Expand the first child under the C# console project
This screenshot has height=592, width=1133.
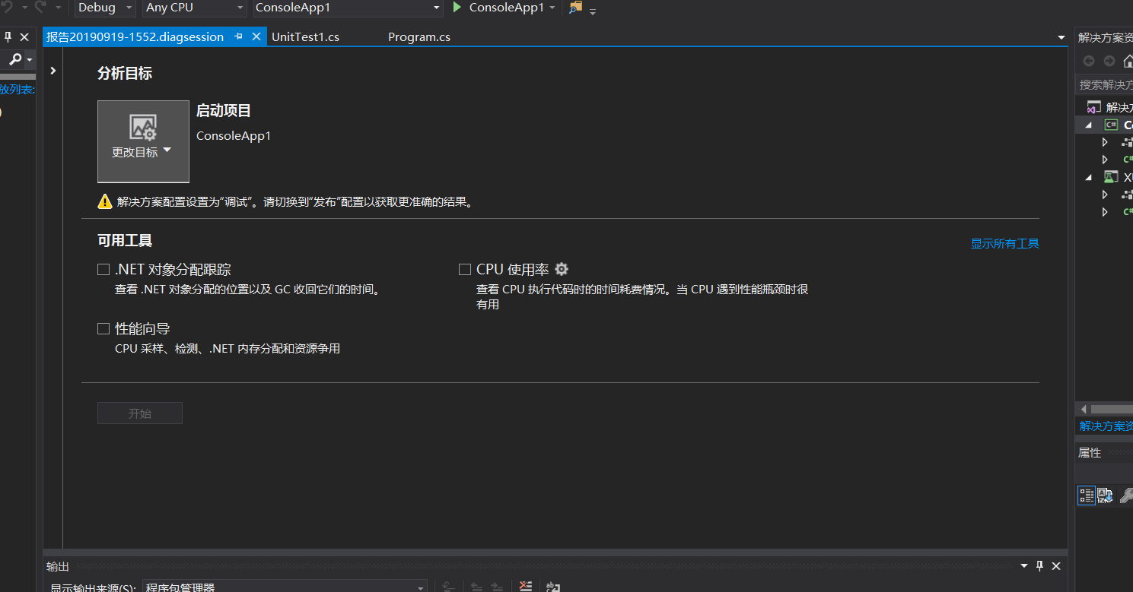point(1106,142)
